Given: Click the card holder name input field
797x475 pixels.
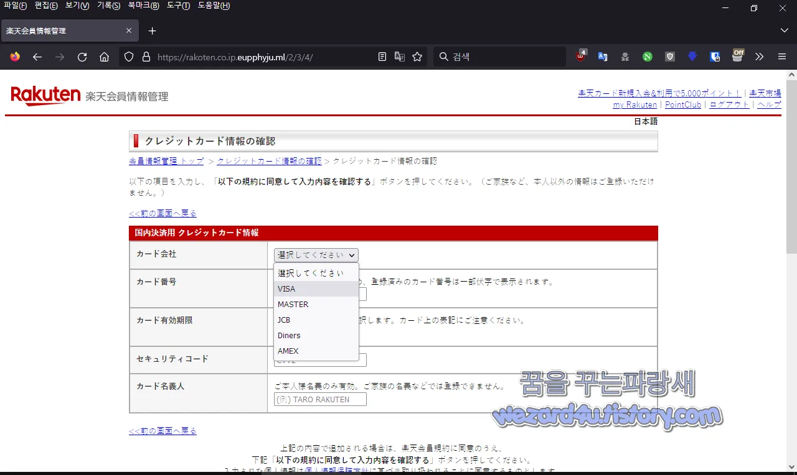Looking at the screenshot, I should click(319, 399).
